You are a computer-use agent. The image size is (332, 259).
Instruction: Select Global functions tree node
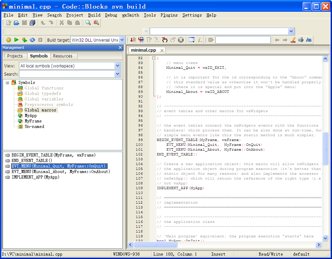(44, 88)
